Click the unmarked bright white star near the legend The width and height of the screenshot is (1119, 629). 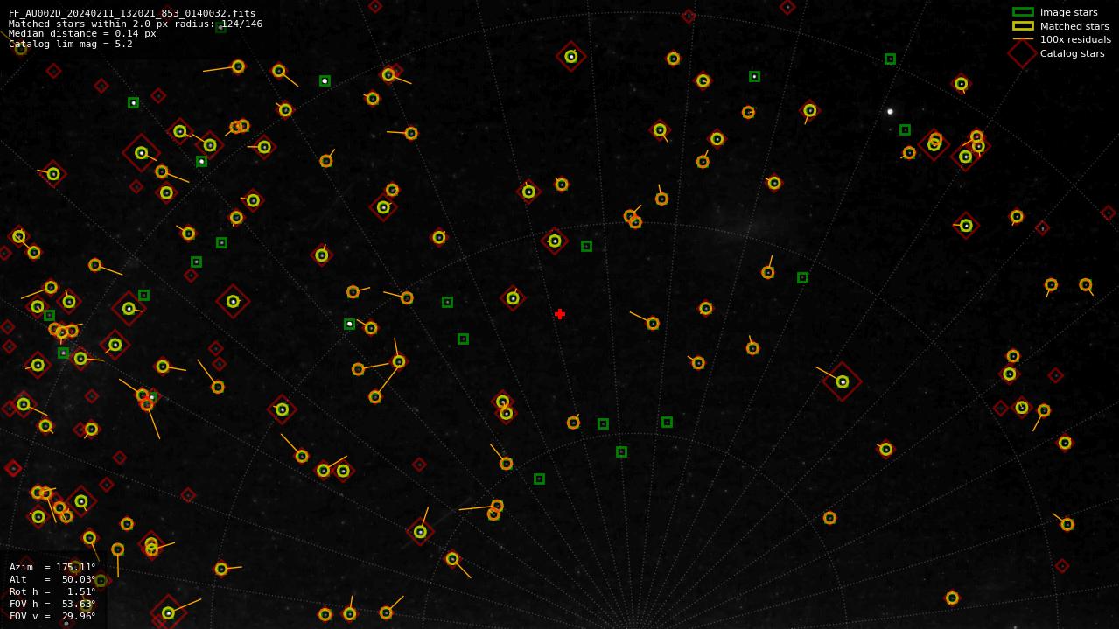(890, 111)
